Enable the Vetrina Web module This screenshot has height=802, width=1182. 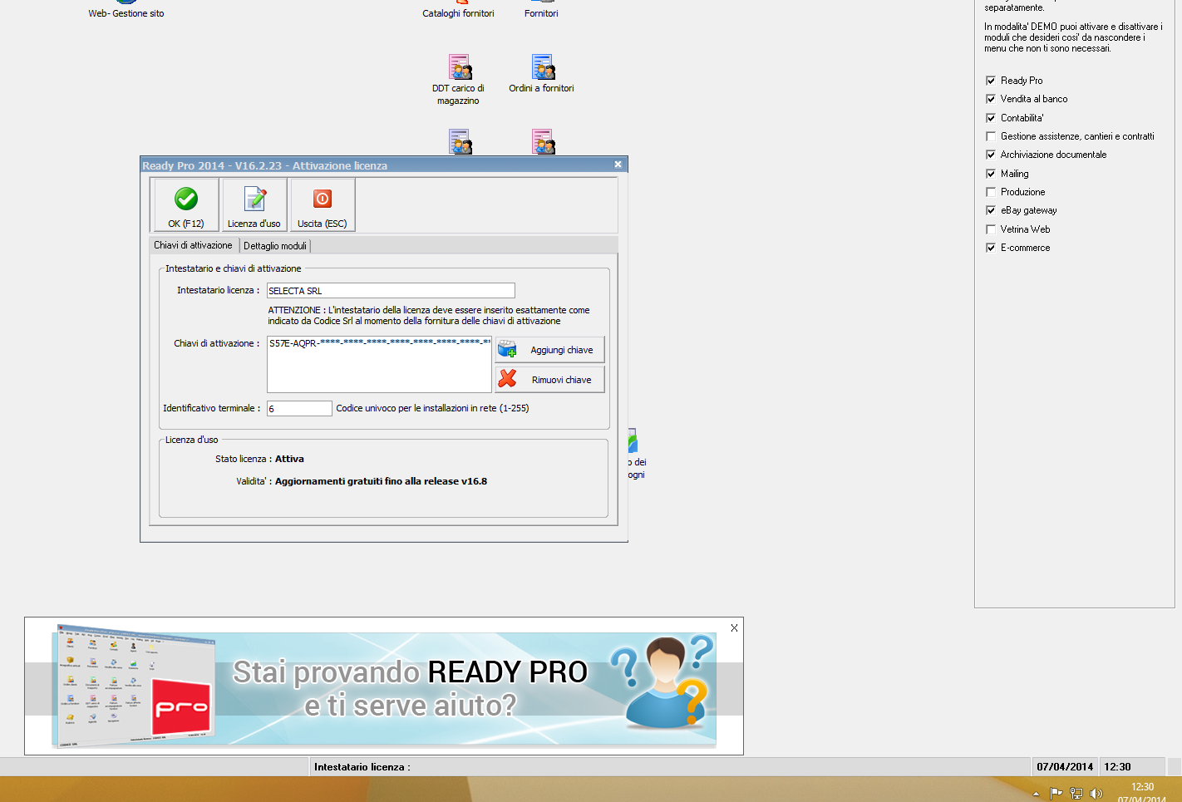pos(991,229)
